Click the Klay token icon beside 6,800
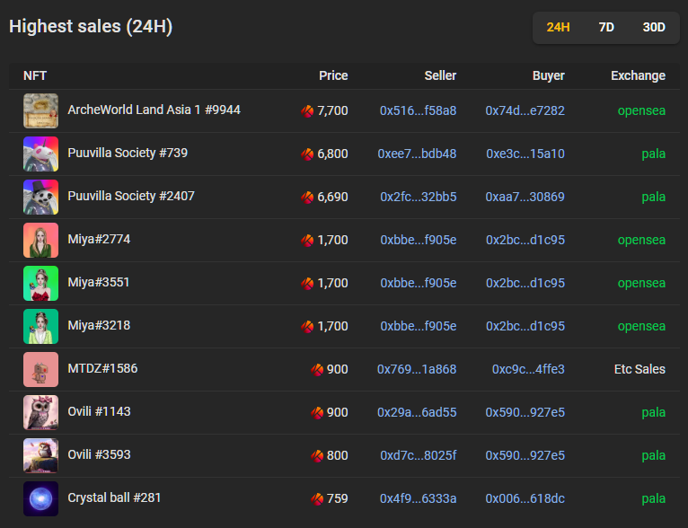Screen dimensions: 688x528 point(307,154)
